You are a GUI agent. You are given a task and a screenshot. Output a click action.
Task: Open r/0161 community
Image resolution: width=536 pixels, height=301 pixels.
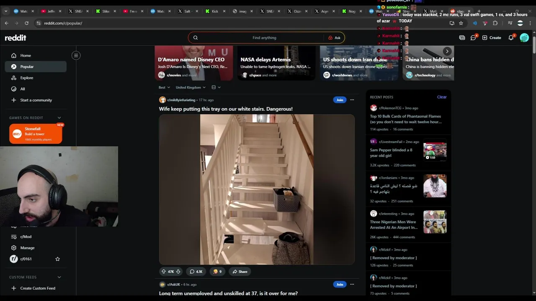tap(26, 259)
